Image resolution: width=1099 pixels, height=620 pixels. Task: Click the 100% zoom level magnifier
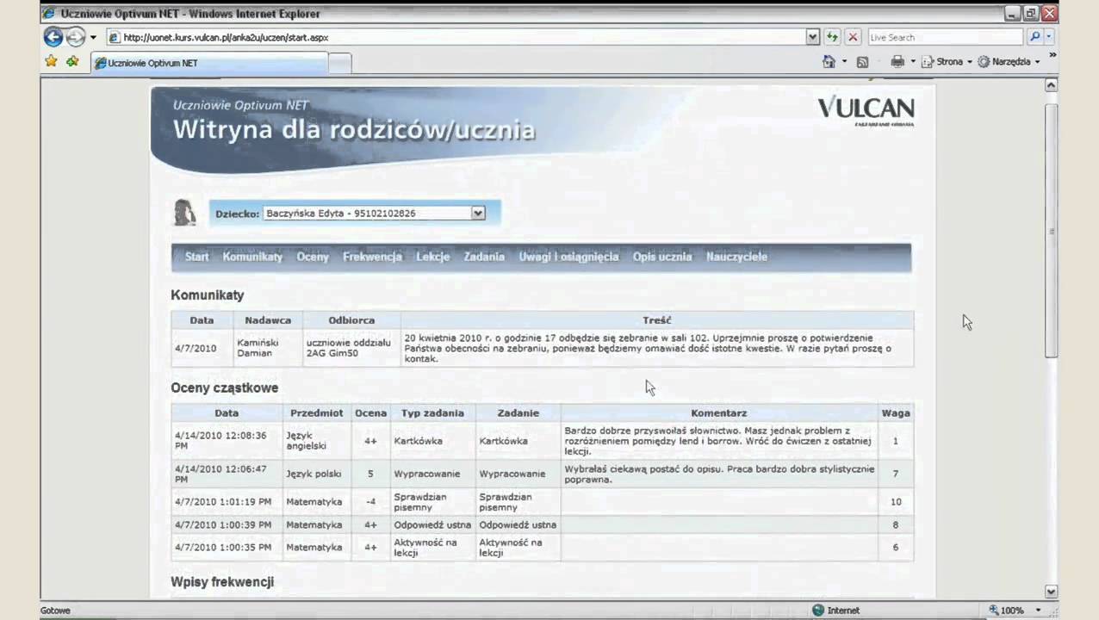993,611
